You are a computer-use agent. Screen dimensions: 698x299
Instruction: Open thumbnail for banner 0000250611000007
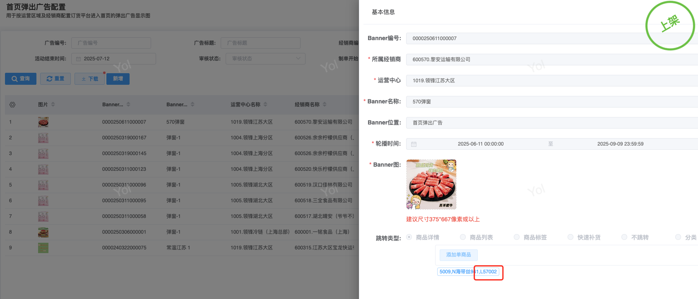pos(43,122)
